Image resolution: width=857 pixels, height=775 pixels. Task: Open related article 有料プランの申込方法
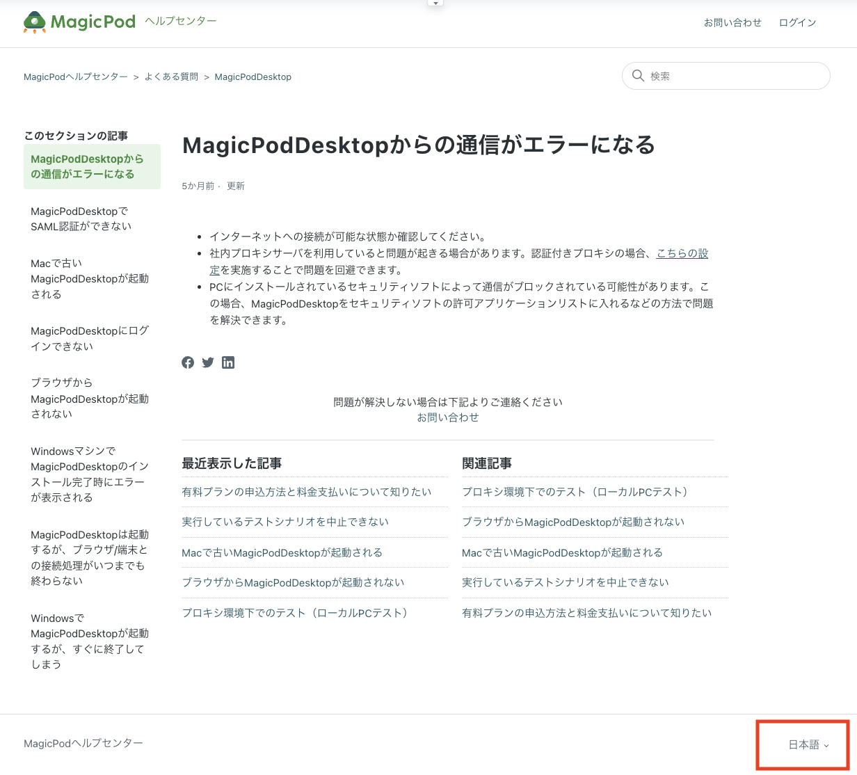(x=587, y=613)
